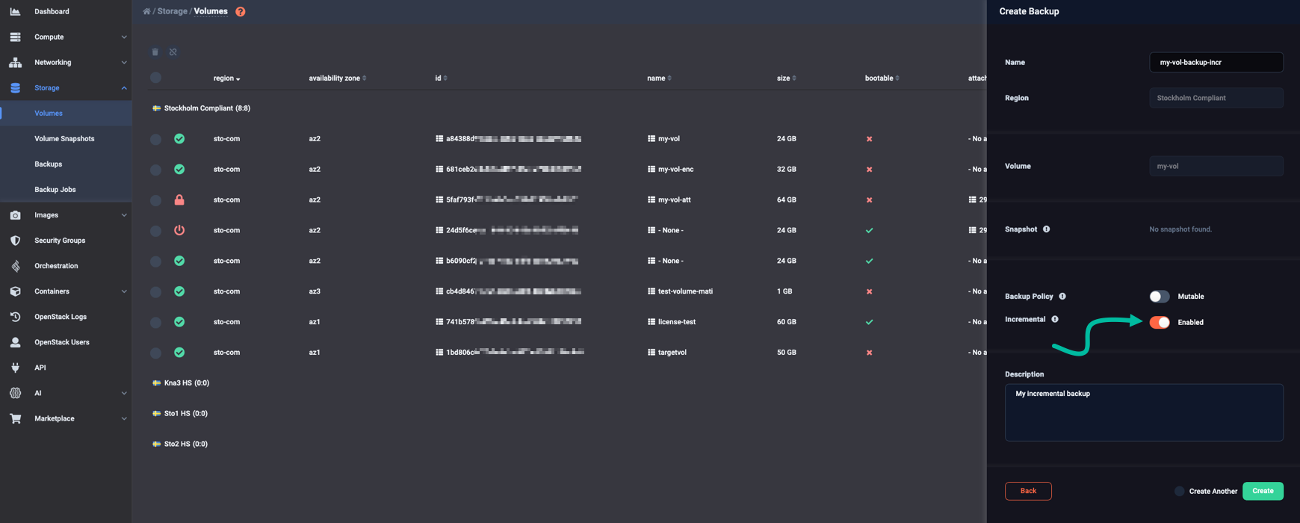Click the Compute server icon
Screen dimensions: 1300x523
point(15,37)
